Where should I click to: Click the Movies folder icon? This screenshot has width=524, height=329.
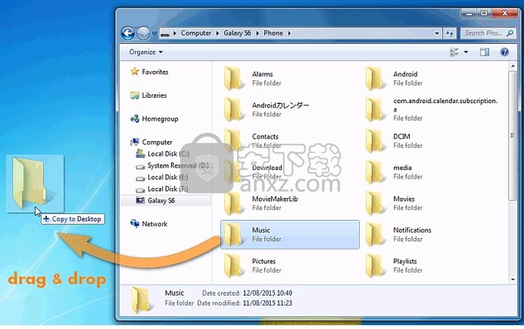tap(374, 203)
